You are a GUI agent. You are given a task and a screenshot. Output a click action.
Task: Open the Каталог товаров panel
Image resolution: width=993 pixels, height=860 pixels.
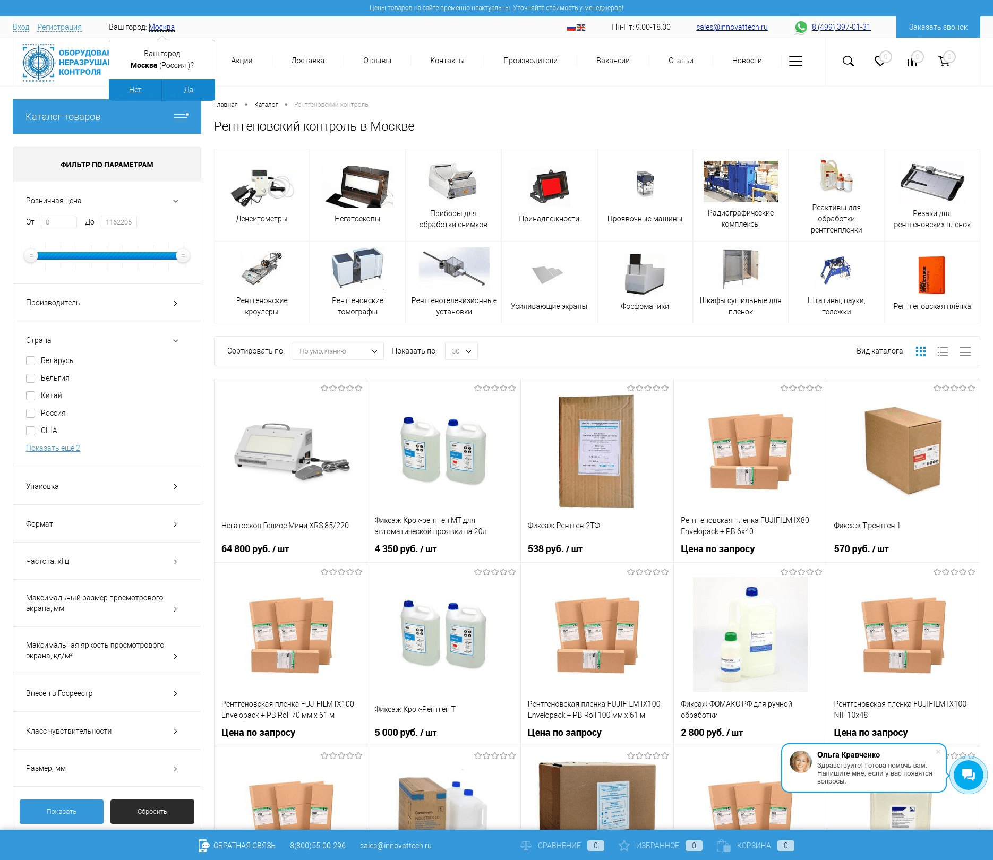107,117
